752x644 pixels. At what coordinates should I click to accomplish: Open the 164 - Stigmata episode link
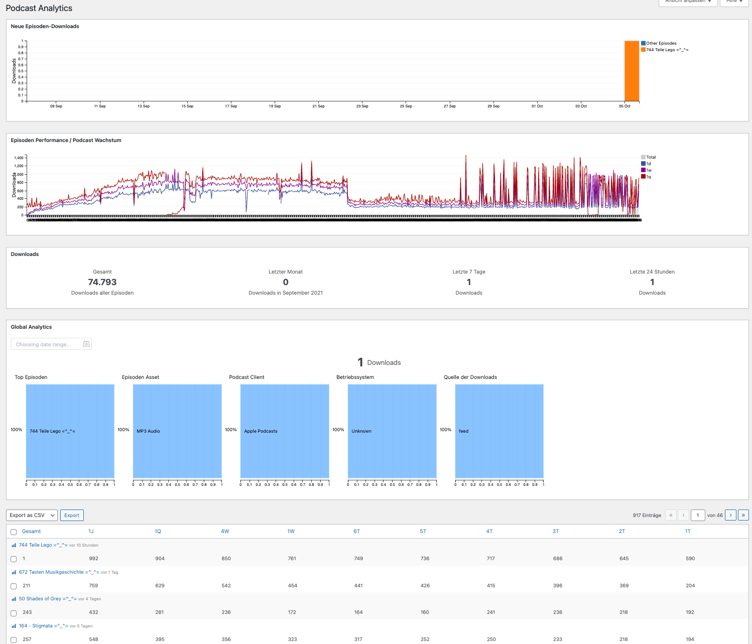pyautogui.click(x=44, y=626)
